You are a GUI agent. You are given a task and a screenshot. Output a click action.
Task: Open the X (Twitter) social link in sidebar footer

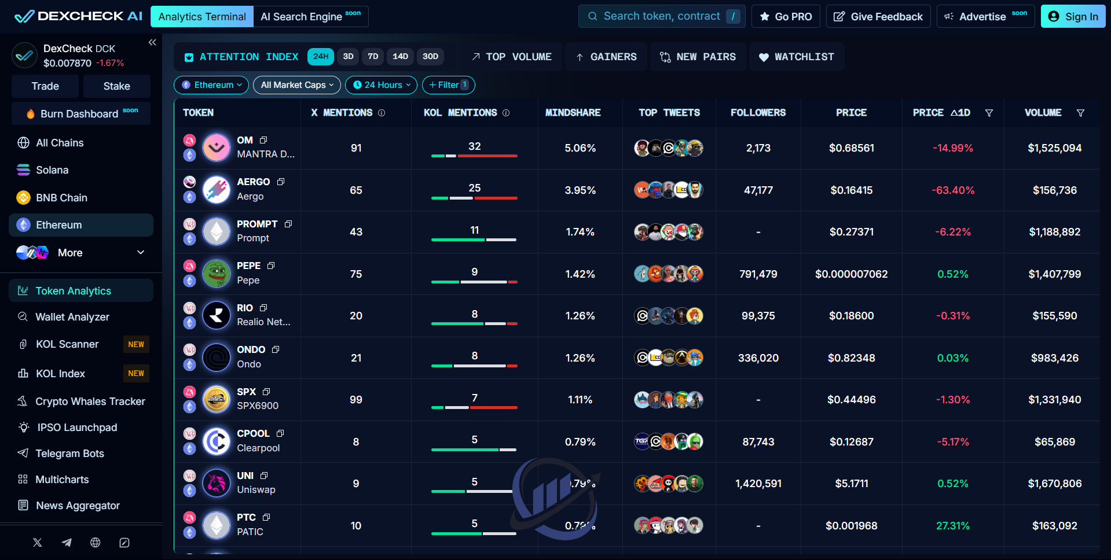[x=38, y=542]
